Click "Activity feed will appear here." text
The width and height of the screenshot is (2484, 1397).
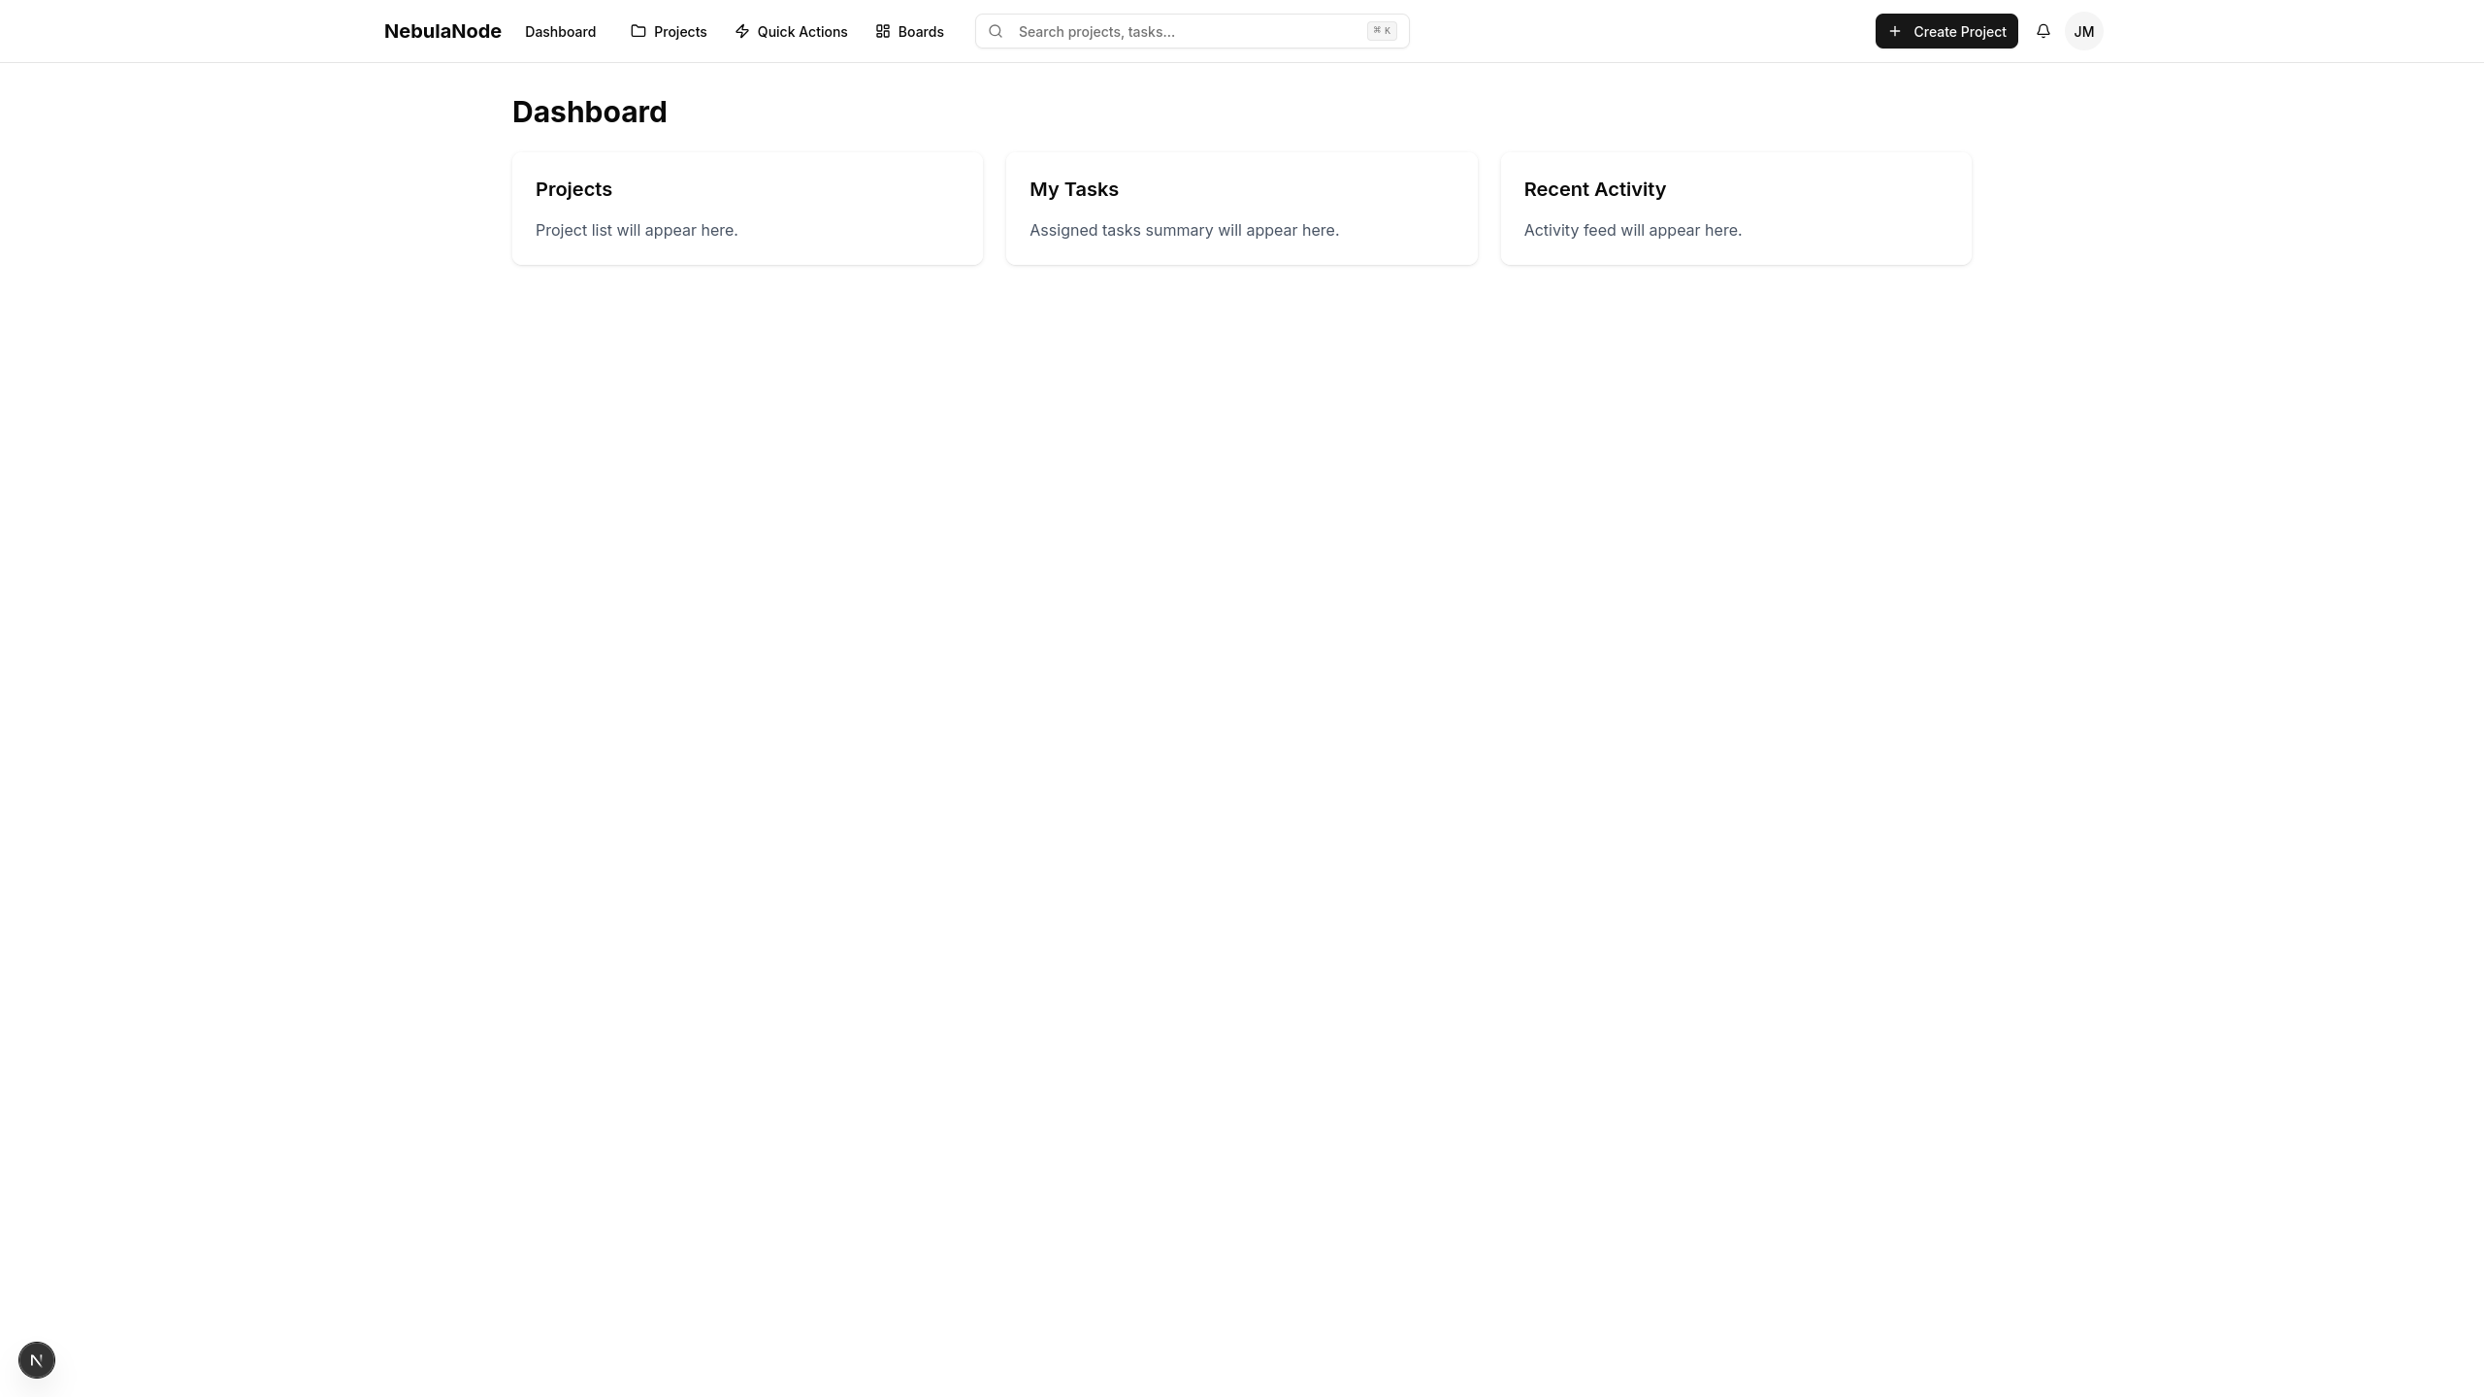(x=1632, y=230)
